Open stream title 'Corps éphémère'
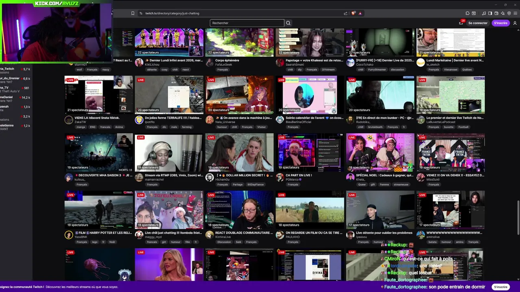Image resolution: width=520 pixels, height=292 pixels. (x=227, y=60)
